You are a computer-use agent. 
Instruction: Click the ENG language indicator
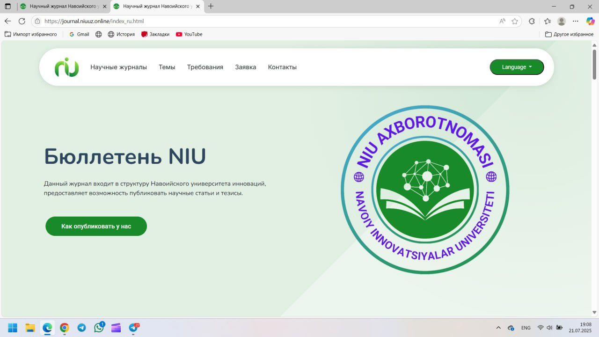pyautogui.click(x=526, y=328)
